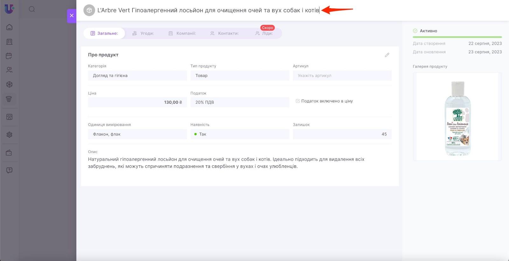The width and height of the screenshot is (509, 261).
Task: Open the products cube icon in sidebar
Action: (x=9, y=84)
